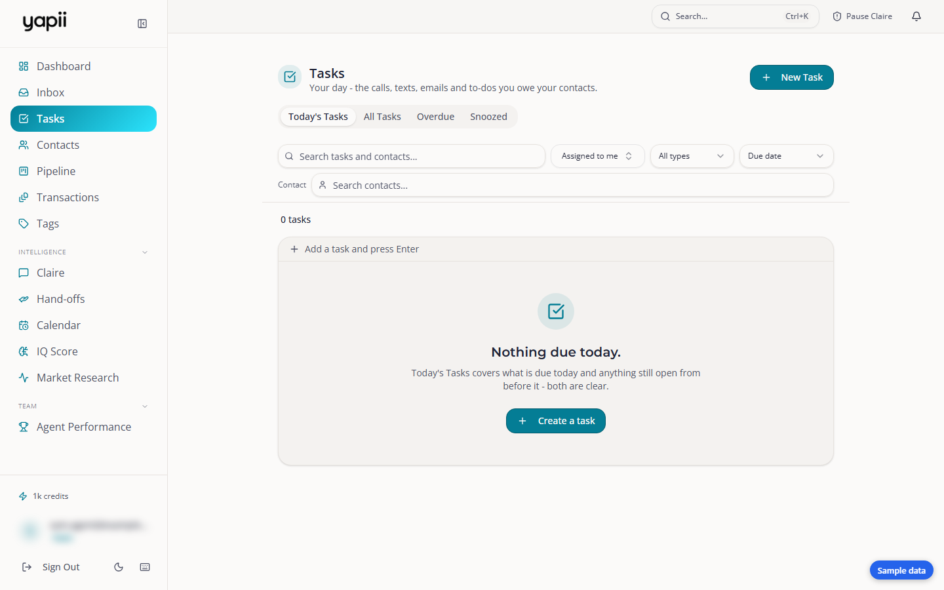Click the Agent Performance trophy icon
Image resolution: width=944 pixels, height=590 pixels.
pos(24,427)
